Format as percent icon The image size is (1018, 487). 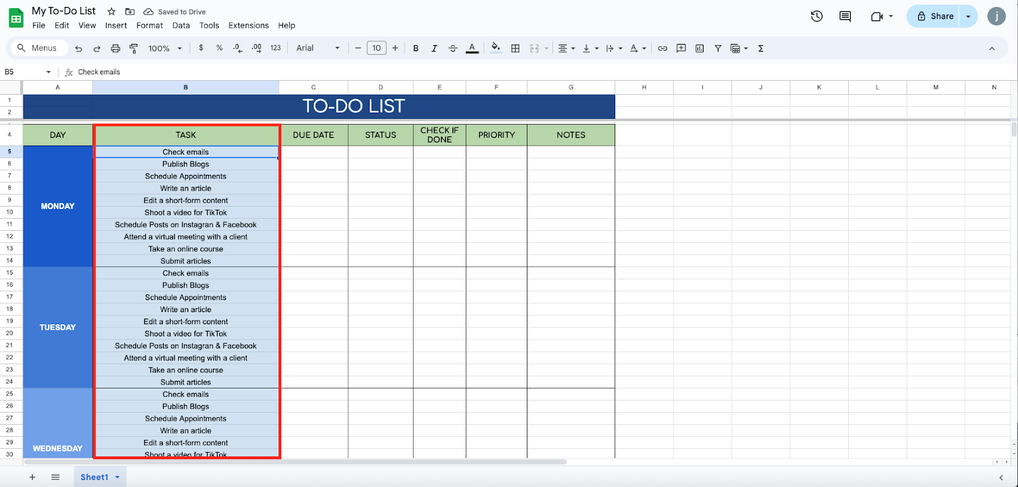pos(220,48)
